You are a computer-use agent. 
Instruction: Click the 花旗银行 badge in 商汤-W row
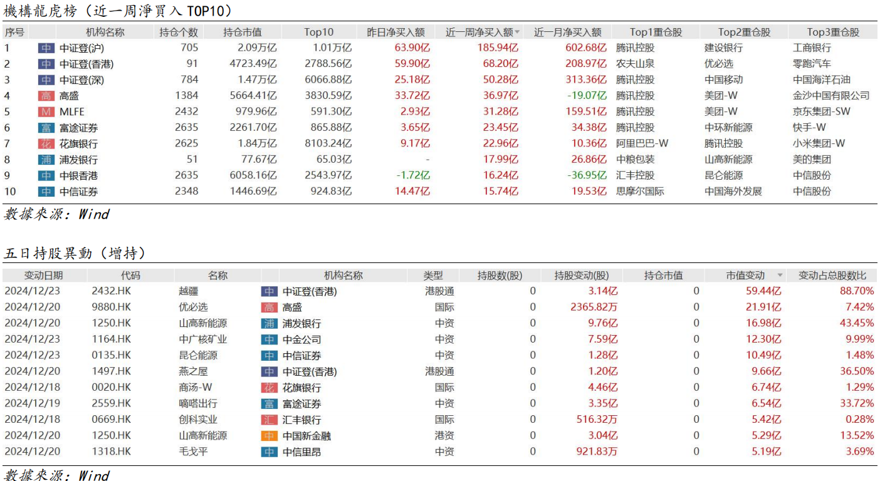[x=269, y=388]
